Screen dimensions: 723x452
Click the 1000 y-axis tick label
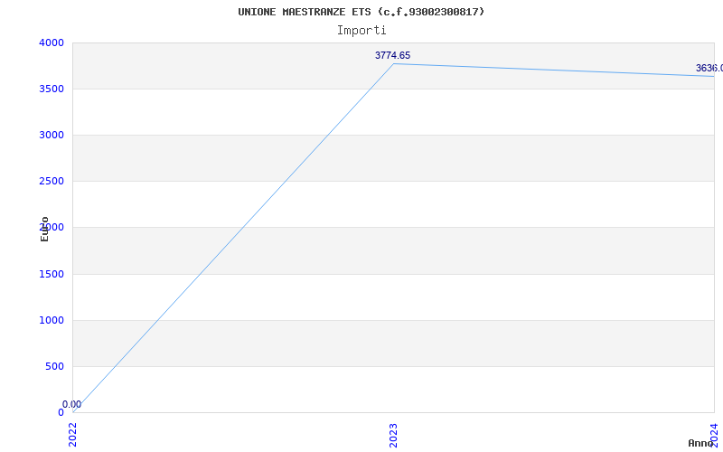[52, 320]
